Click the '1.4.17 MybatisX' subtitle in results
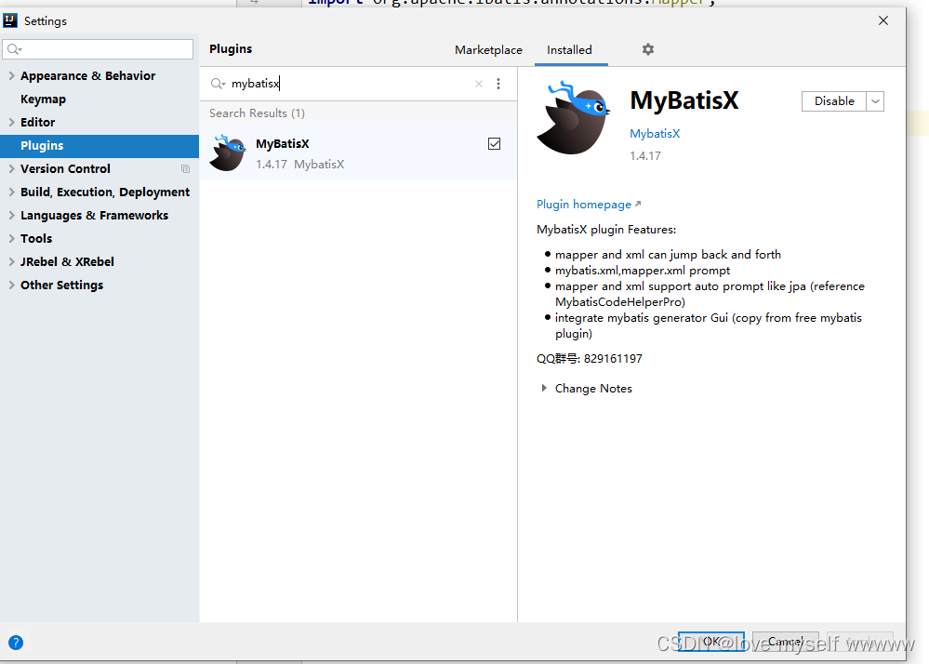 (299, 164)
